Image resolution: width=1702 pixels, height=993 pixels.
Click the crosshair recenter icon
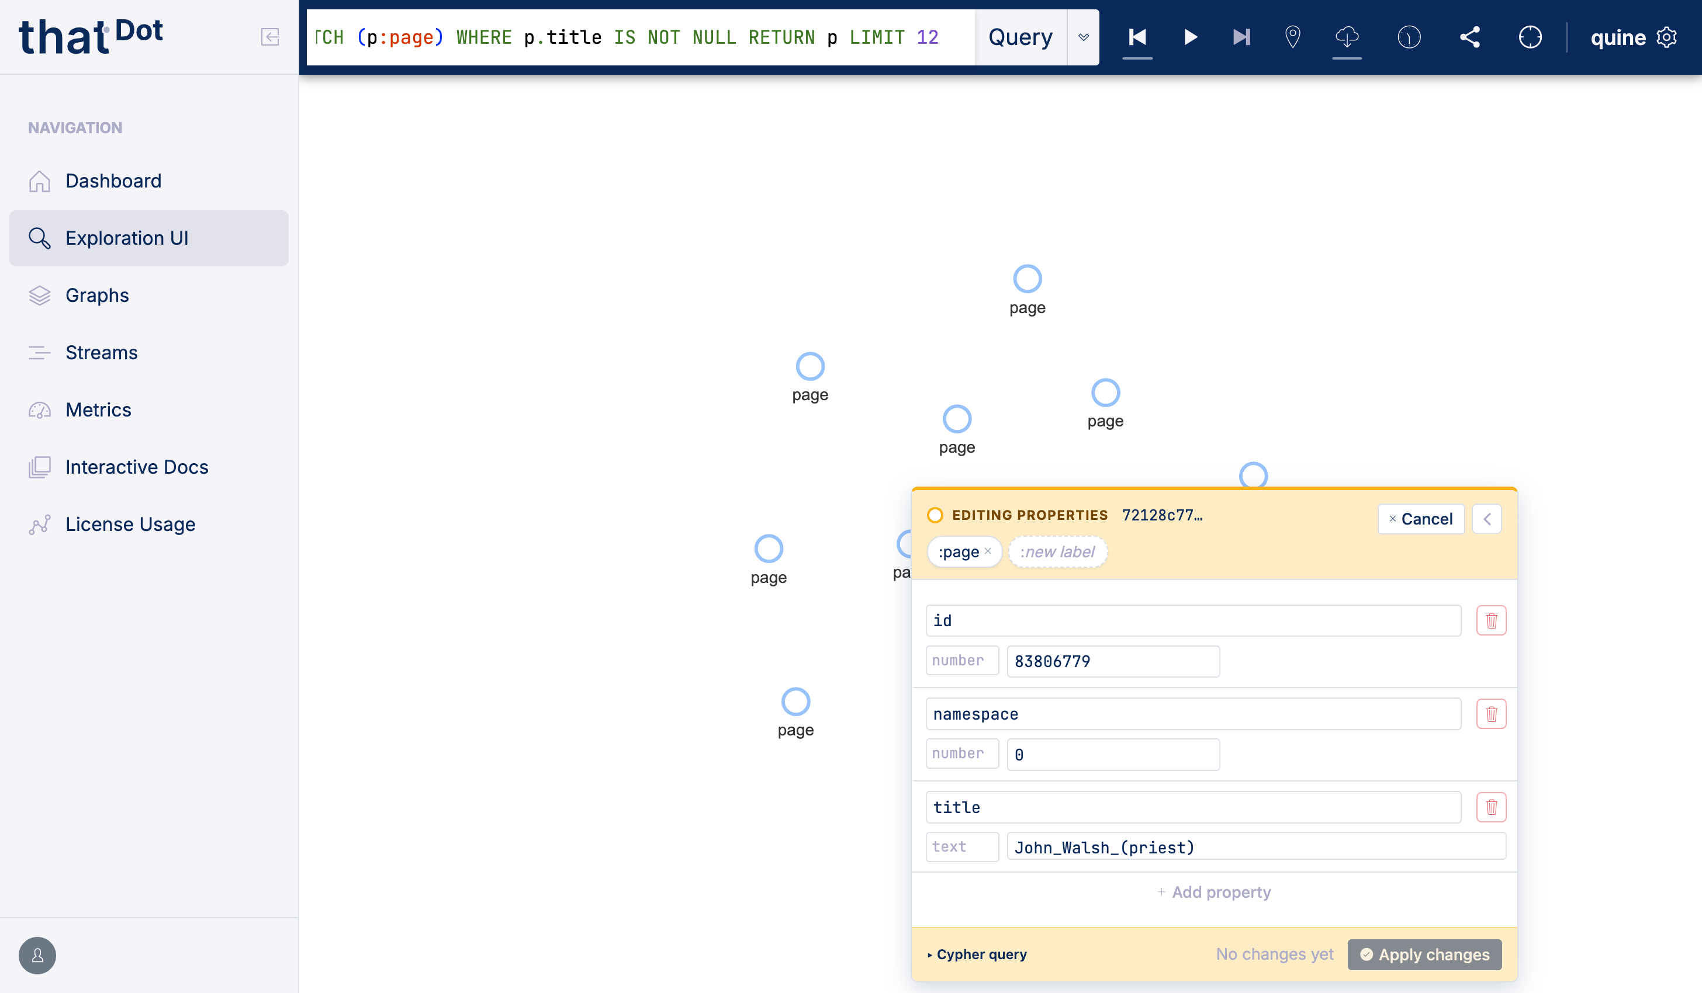pos(1530,36)
